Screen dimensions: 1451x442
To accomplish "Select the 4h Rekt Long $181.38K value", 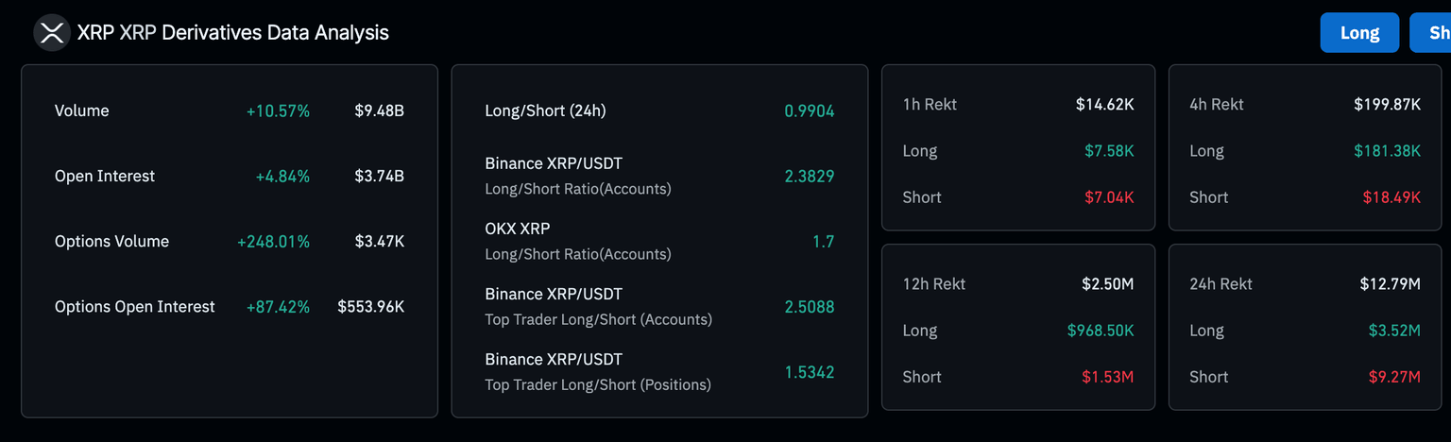I will tap(1385, 151).
